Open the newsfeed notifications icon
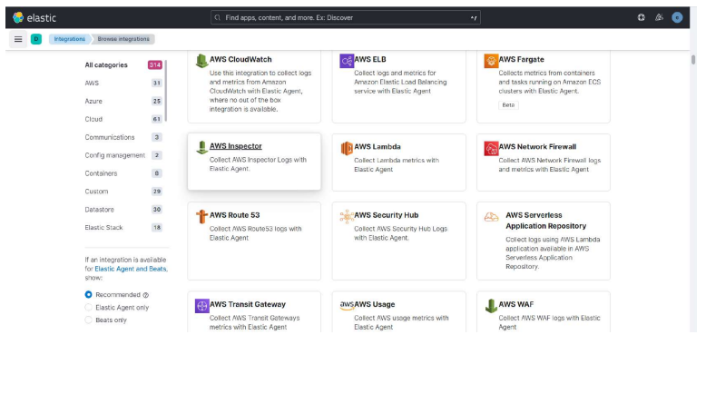The height and width of the screenshot is (394, 706). coord(659,17)
